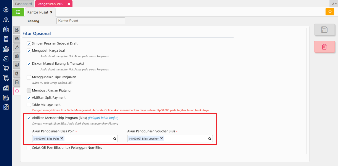
Task: Click the settings gear icon in left sidebar
Action: click(x=6, y=10)
